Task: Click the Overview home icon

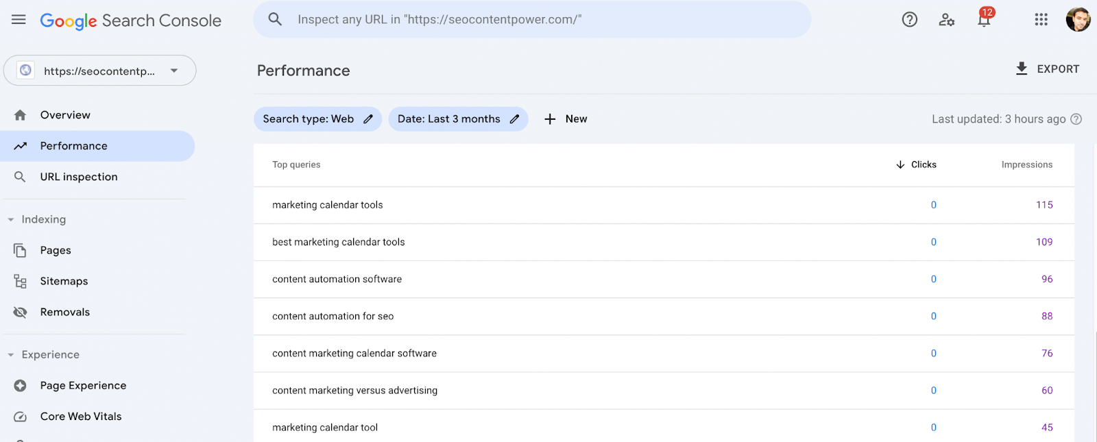Action: click(x=21, y=115)
